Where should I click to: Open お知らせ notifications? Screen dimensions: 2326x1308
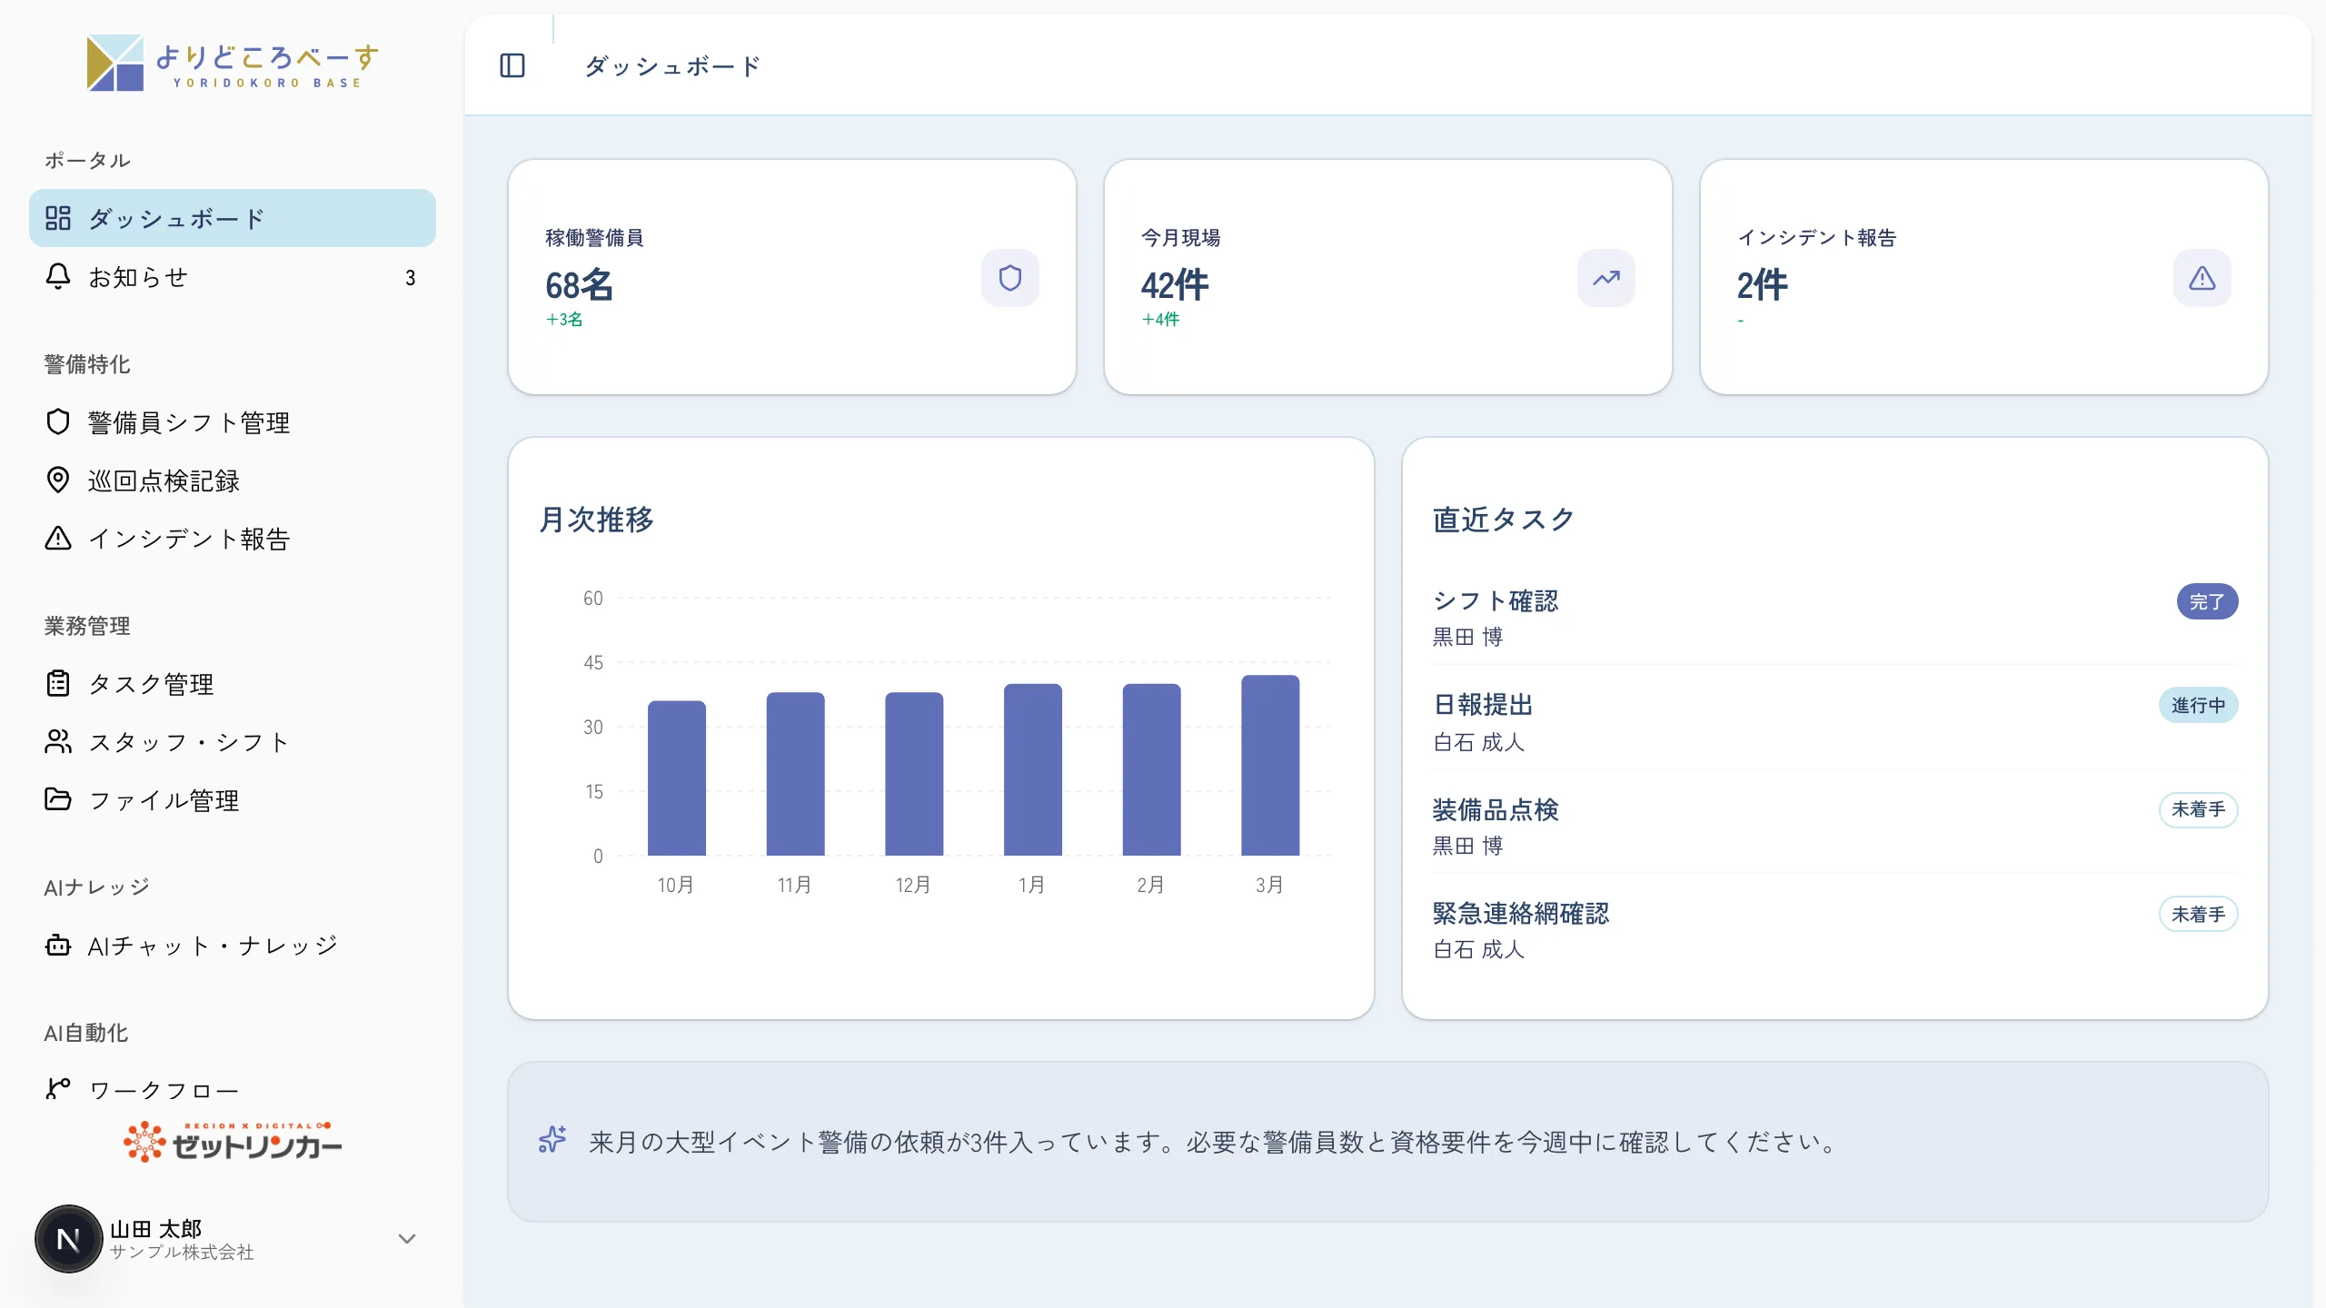point(233,277)
